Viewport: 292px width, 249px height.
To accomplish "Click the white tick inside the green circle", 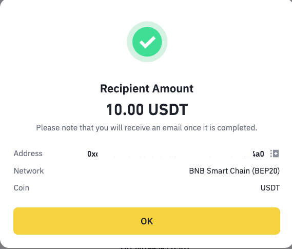I will click(147, 42).
